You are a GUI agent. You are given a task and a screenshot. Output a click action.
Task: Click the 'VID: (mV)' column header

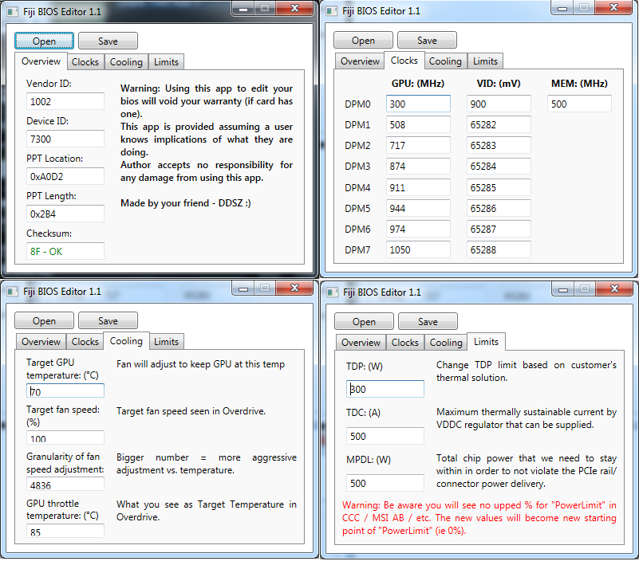pyautogui.click(x=499, y=84)
